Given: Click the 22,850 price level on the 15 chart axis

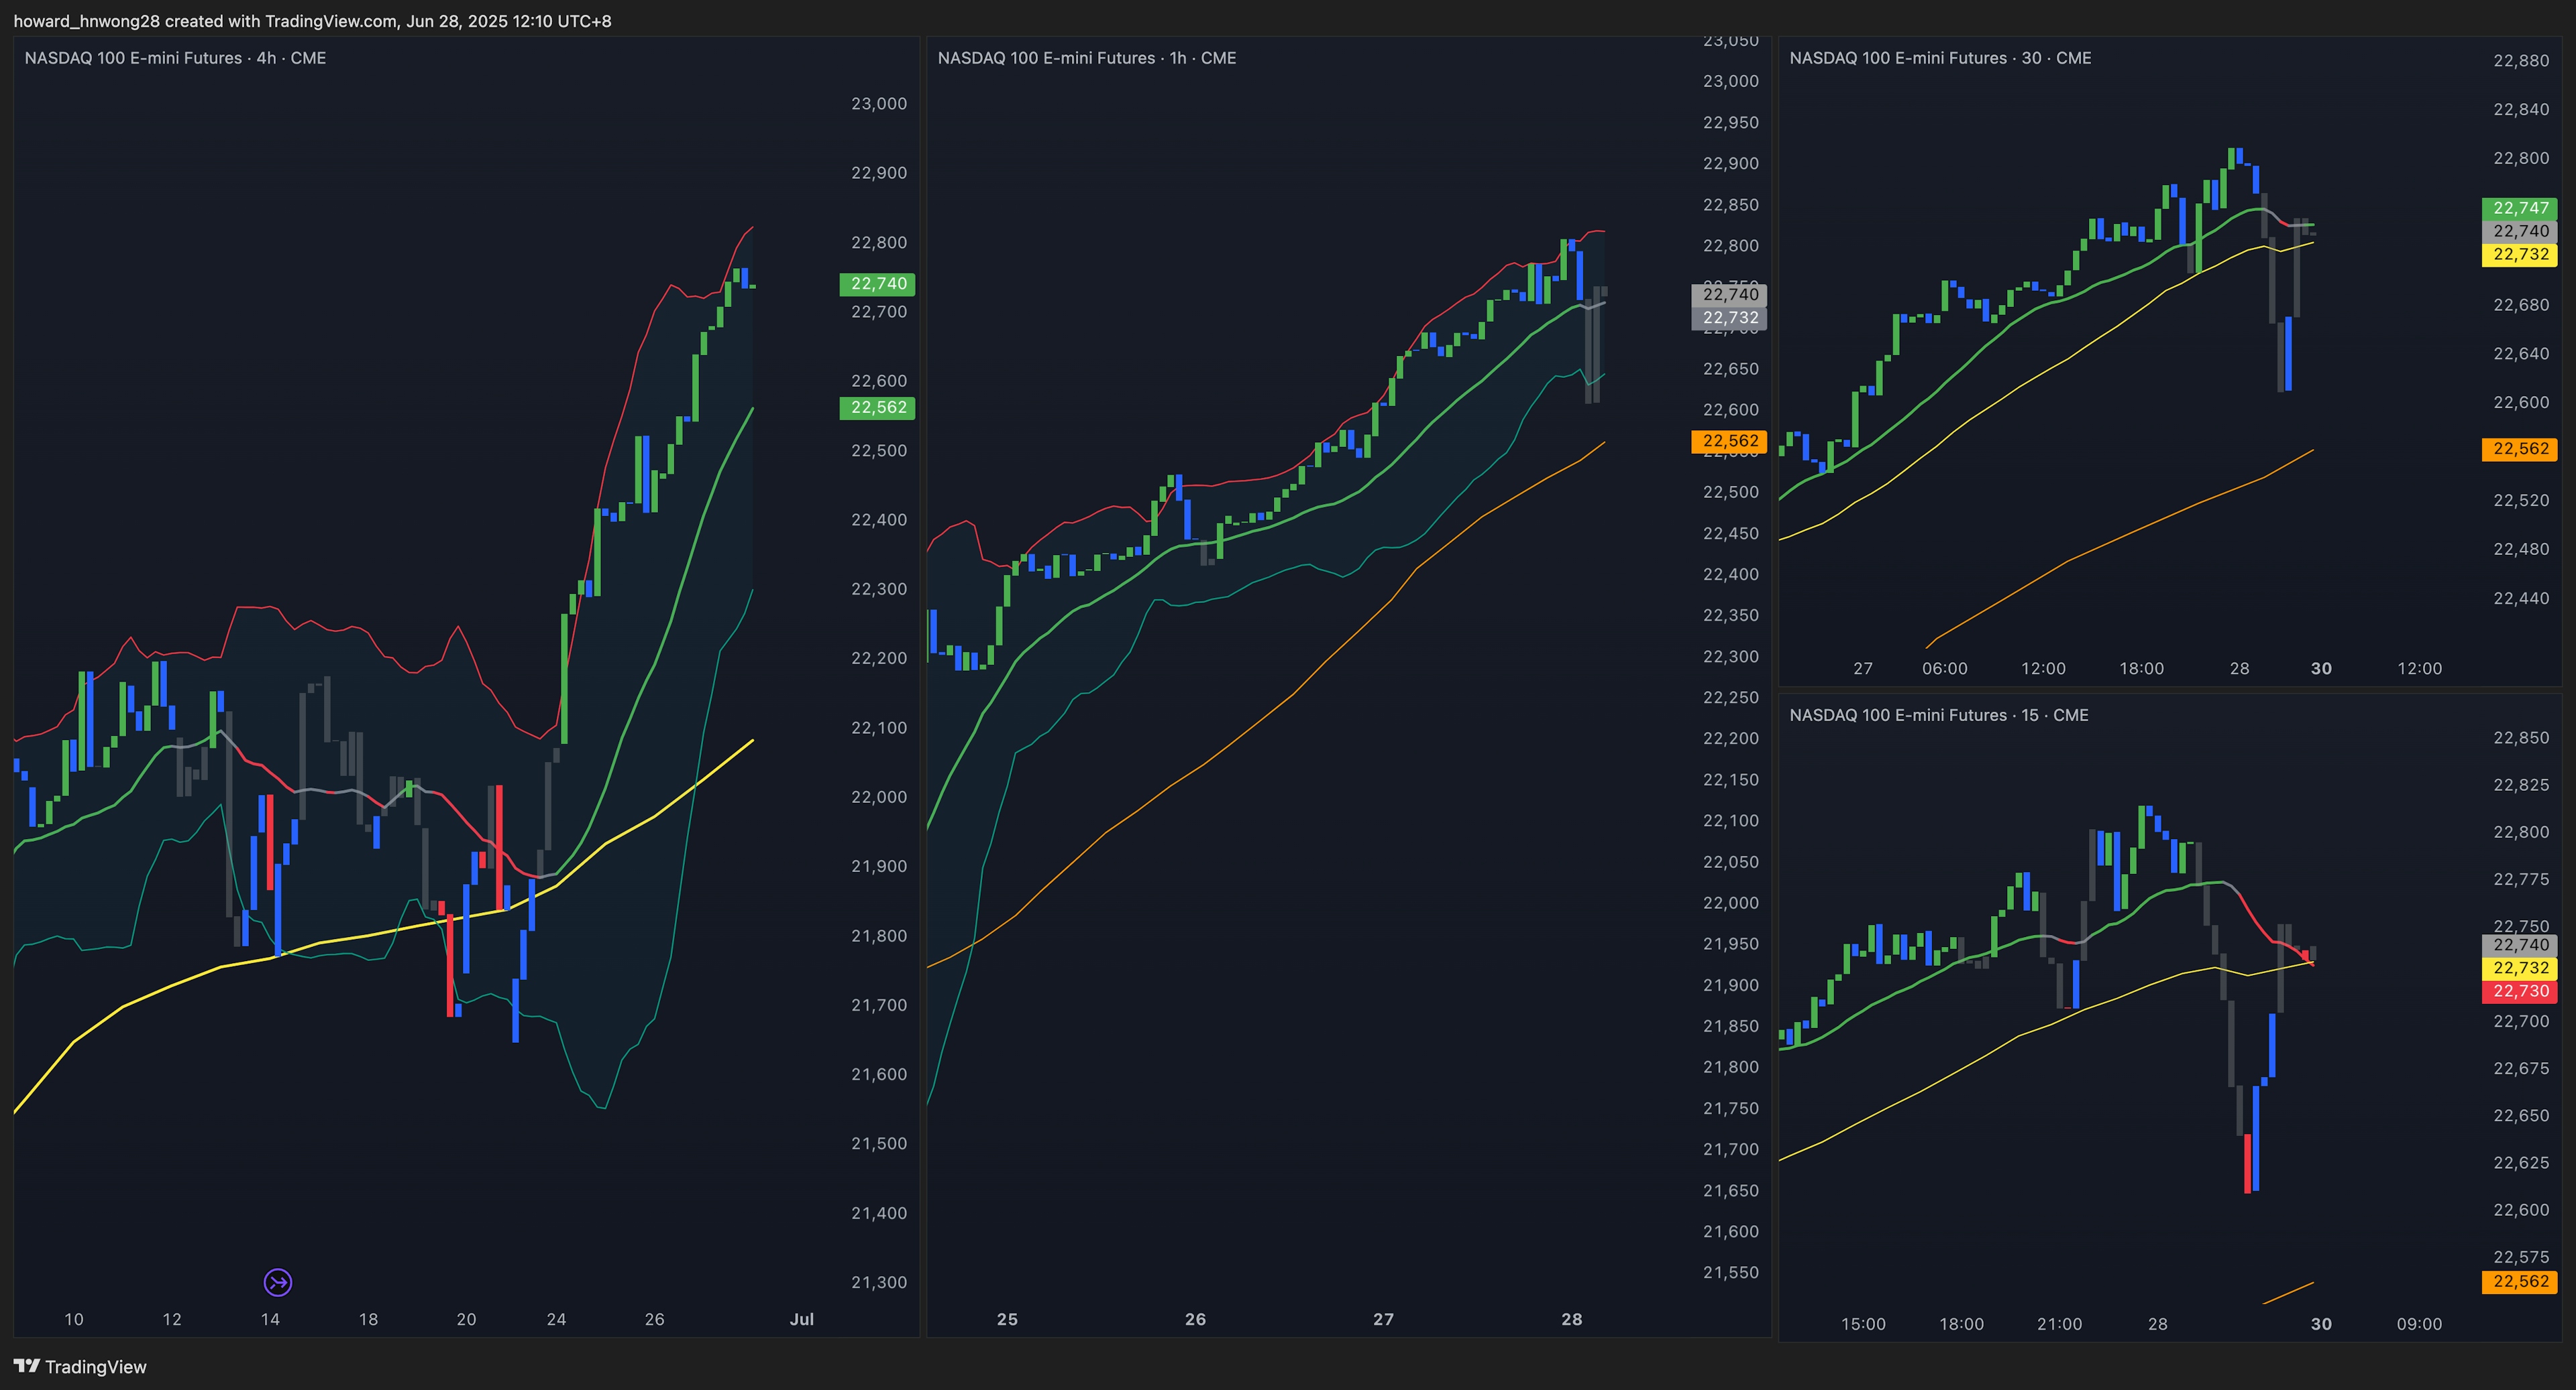Looking at the screenshot, I should 2522,739.
